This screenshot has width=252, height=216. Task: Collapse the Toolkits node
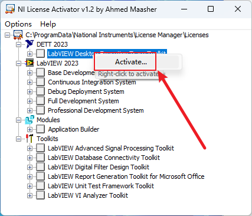coord(18,139)
